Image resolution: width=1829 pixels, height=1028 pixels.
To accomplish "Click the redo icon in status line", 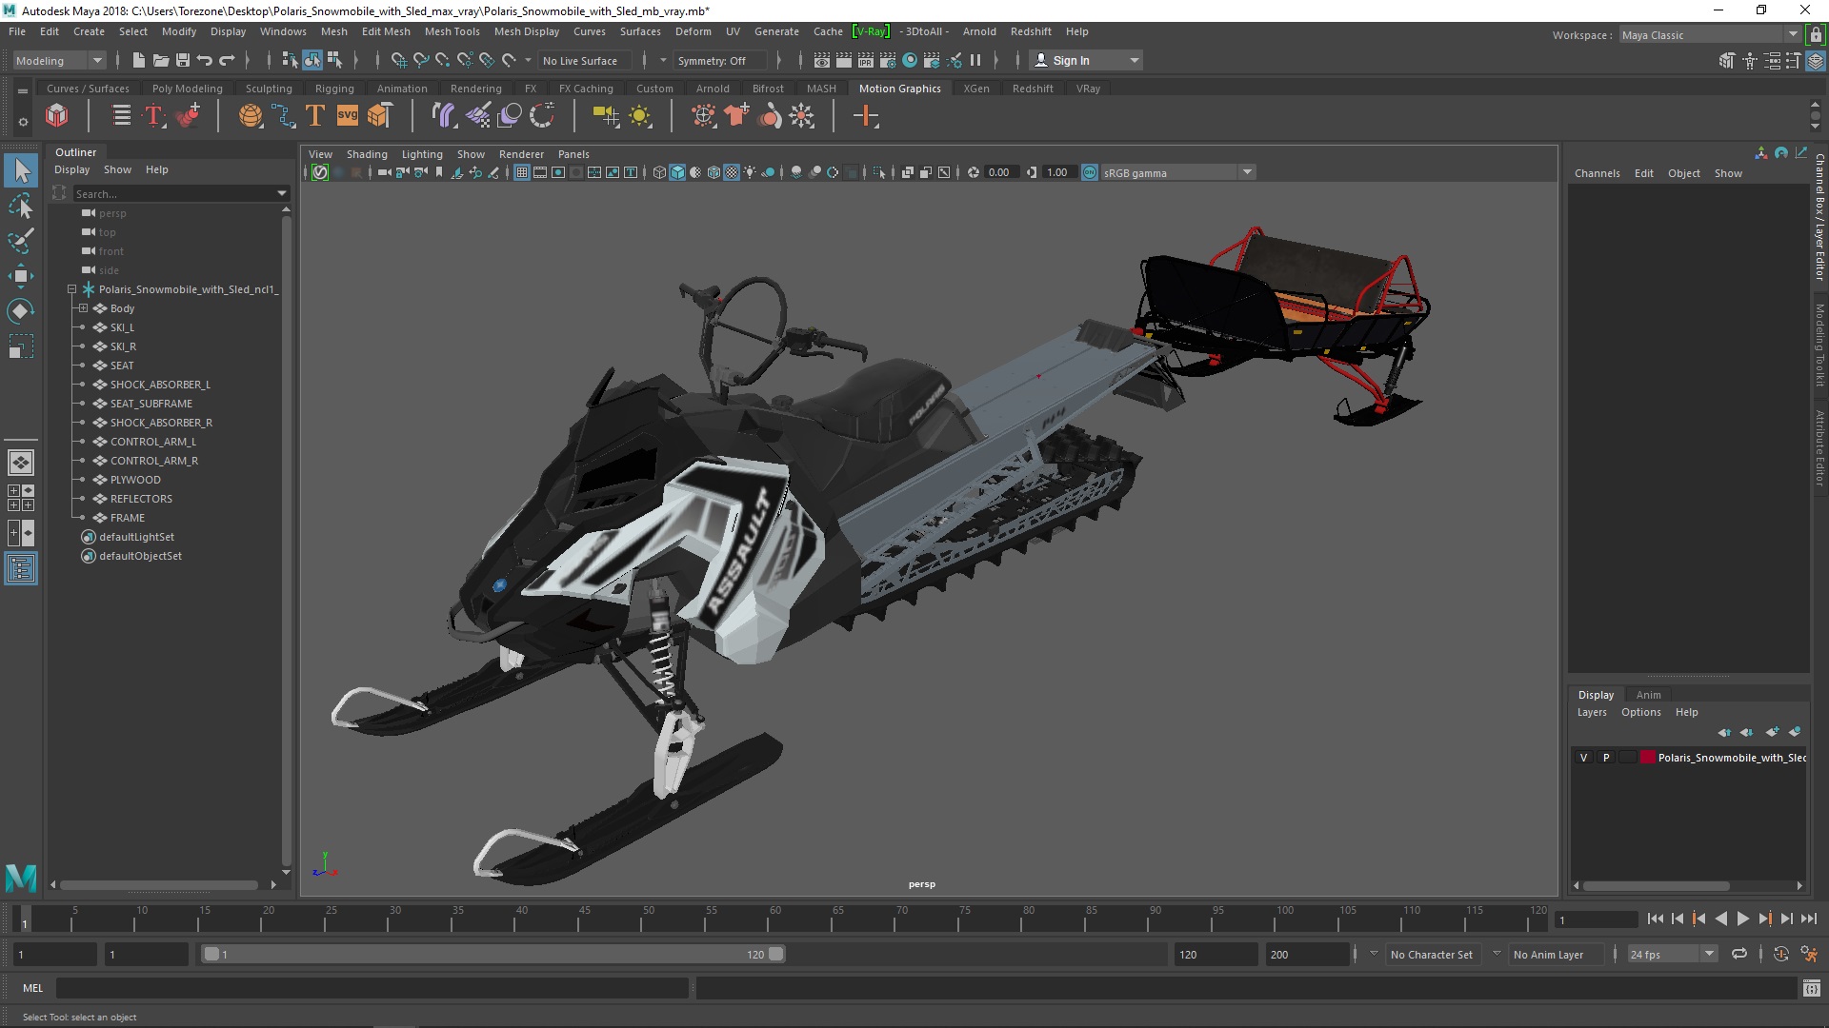I will 227,60.
